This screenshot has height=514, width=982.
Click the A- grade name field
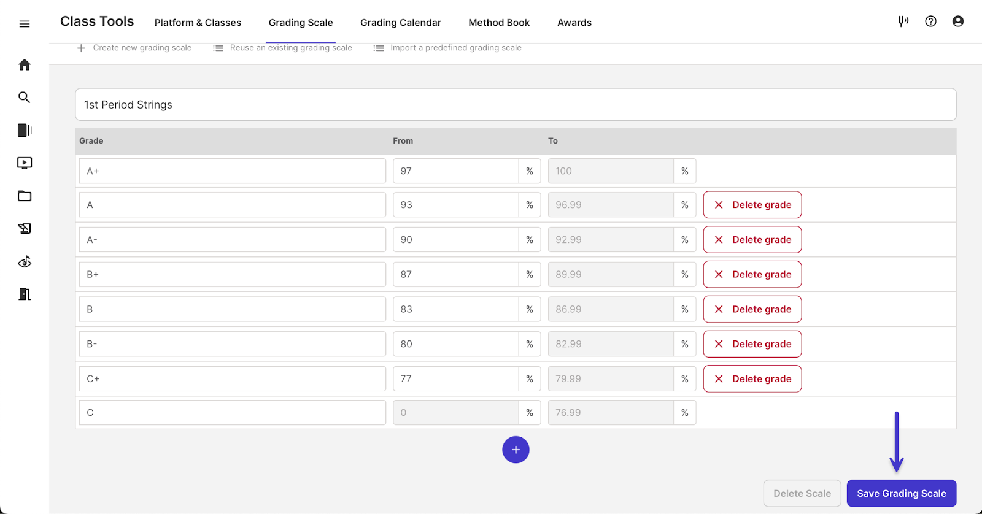click(x=233, y=240)
